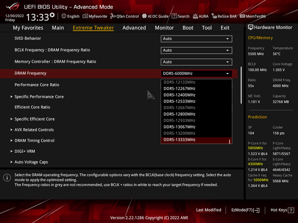Viewport: 298px width, 223px height.
Task: Click the 4300MHz E-Core prediction value
Action: (x=255, y=164)
